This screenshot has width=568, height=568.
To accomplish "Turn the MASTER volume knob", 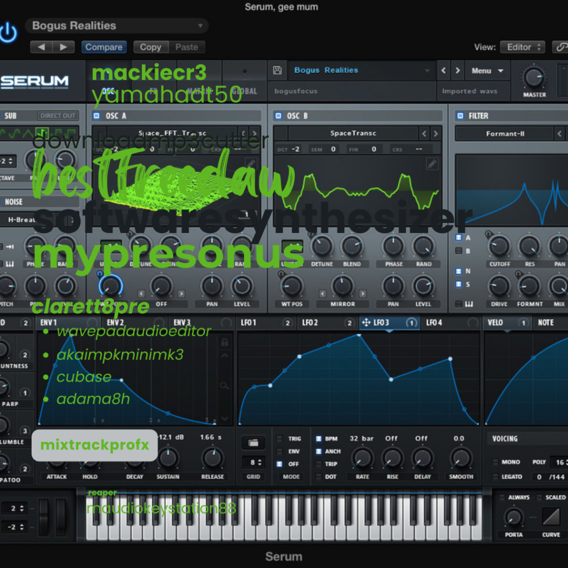I will [x=534, y=78].
